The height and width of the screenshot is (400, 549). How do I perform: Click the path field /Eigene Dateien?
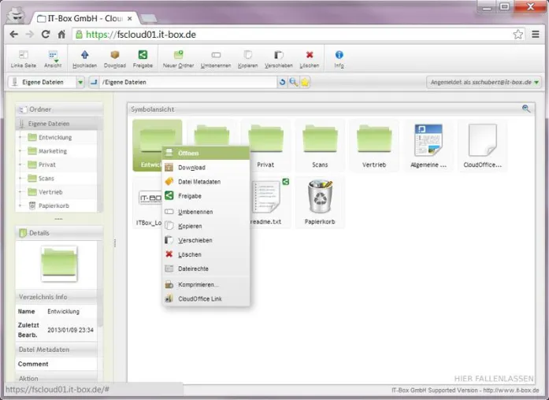187,82
